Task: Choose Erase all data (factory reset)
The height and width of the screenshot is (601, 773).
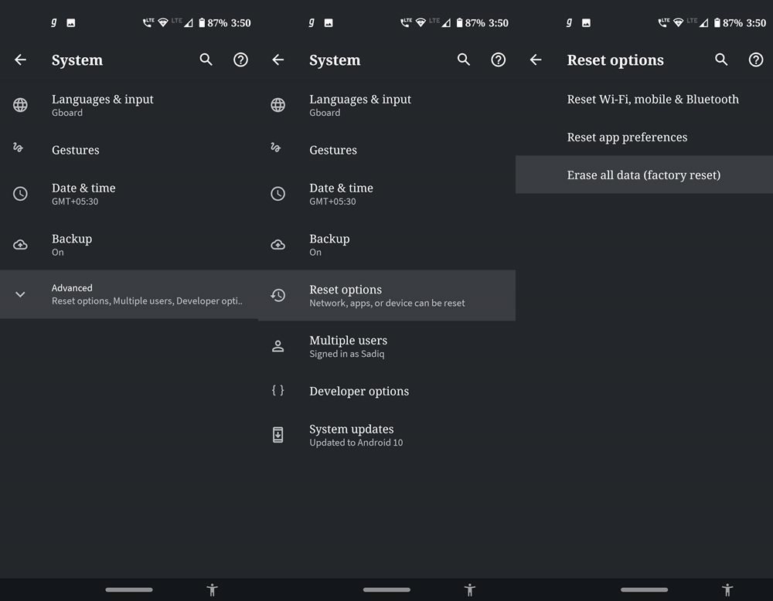Action: coord(645,175)
